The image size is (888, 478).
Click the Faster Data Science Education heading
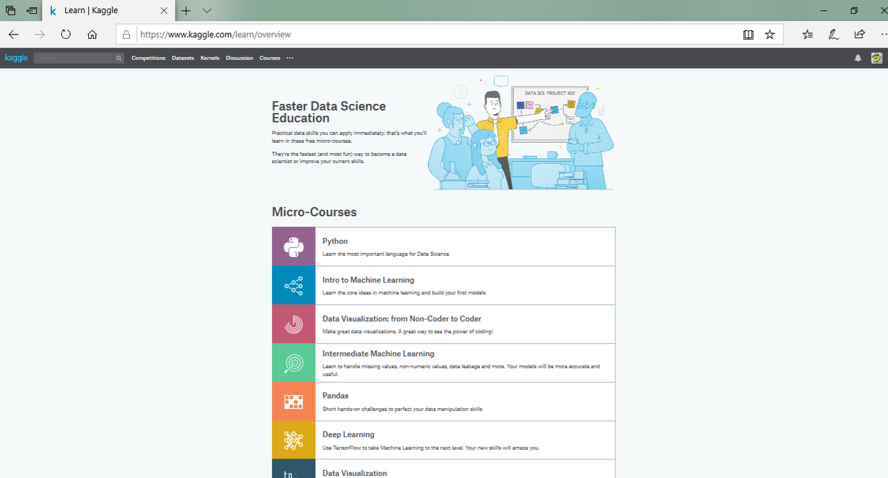click(x=329, y=112)
